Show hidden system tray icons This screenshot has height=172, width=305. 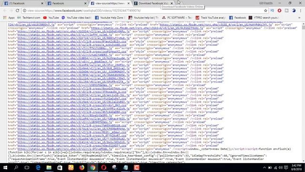(264, 168)
